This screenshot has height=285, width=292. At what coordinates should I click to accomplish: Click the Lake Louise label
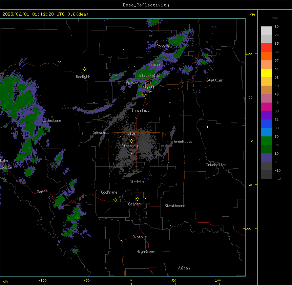tap(5, 164)
